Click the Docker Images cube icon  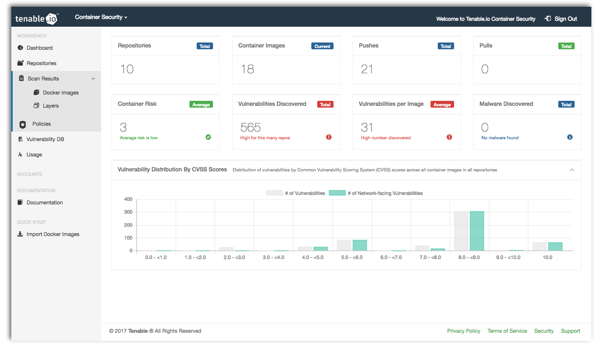pos(37,93)
